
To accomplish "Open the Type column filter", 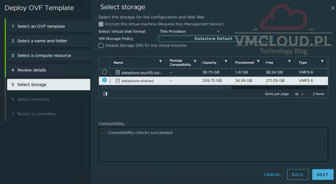I will [x=322, y=61].
